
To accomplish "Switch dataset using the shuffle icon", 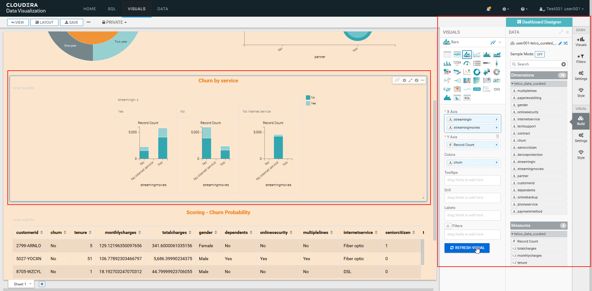I will (x=565, y=43).
